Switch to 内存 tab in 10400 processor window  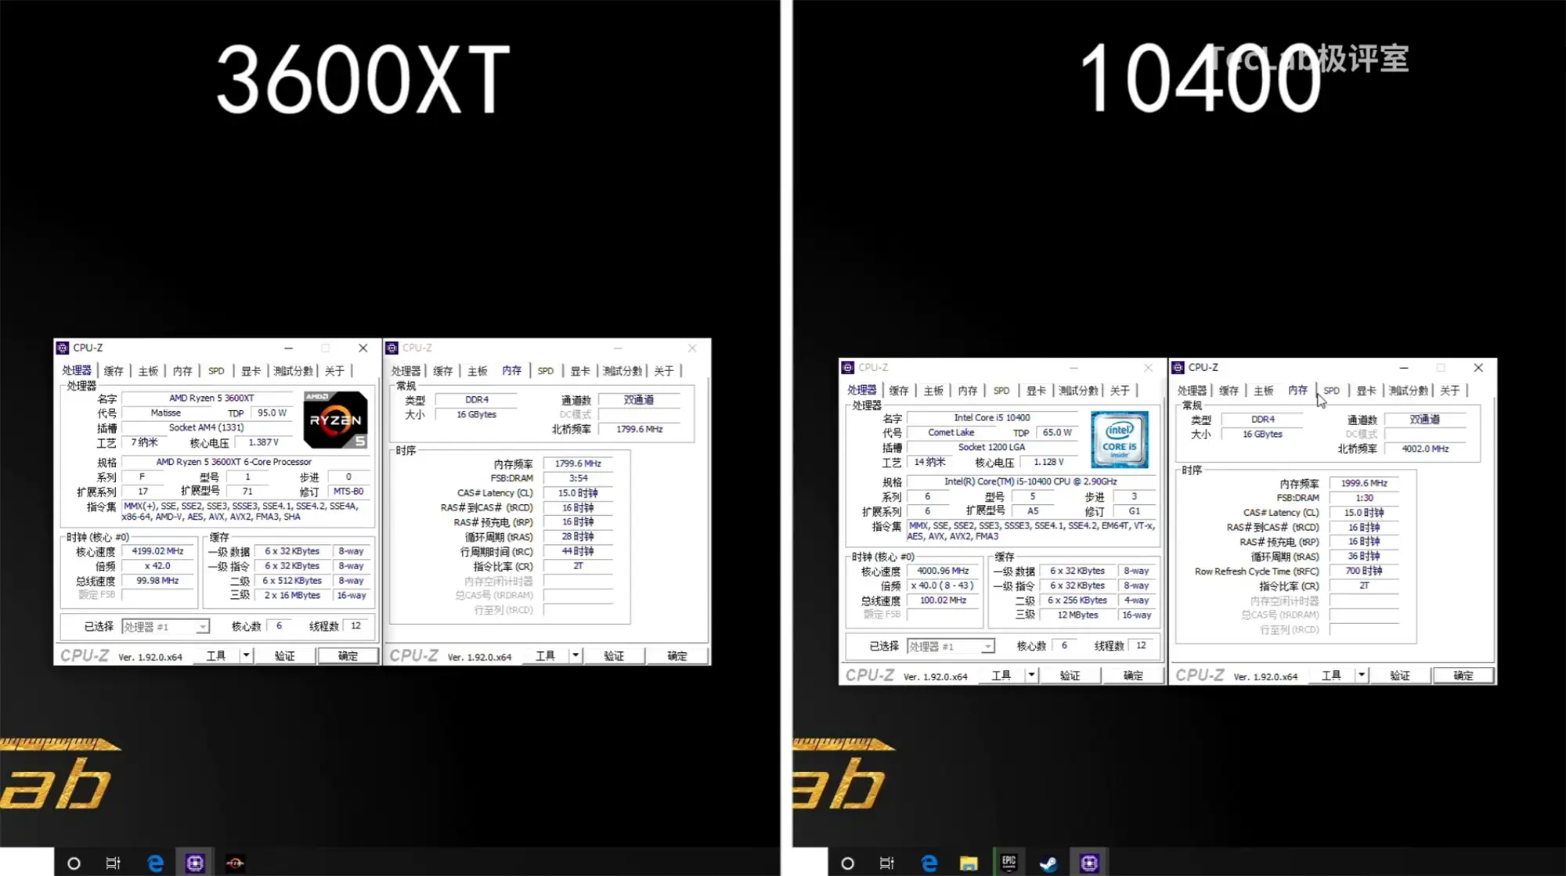(x=968, y=391)
